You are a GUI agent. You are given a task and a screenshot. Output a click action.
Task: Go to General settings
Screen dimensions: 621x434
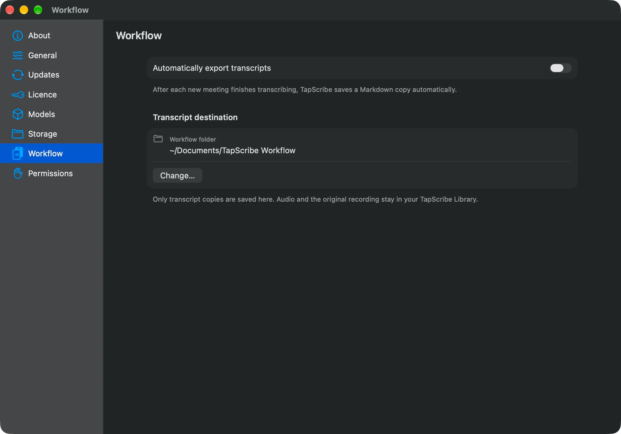pos(51,55)
